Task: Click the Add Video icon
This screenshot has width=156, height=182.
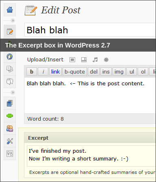Action: click(x=84, y=60)
